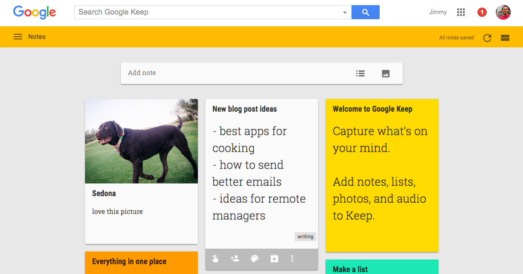The height and width of the screenshot is (274, 523).
Task: Create a new note with image
Action: (385, 73)
